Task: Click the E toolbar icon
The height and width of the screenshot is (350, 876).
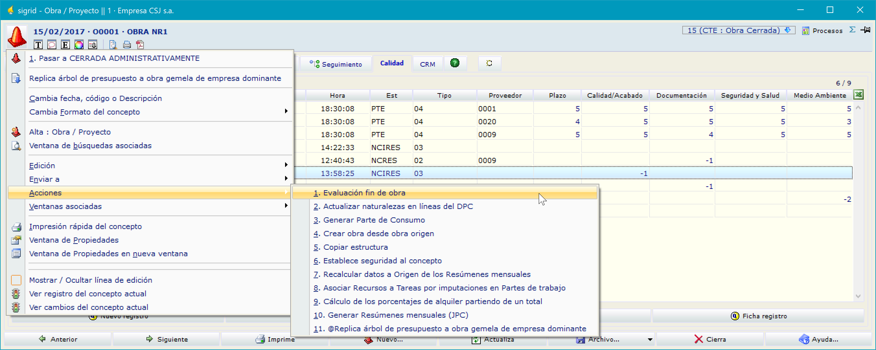Action: [x=65, y=44]
